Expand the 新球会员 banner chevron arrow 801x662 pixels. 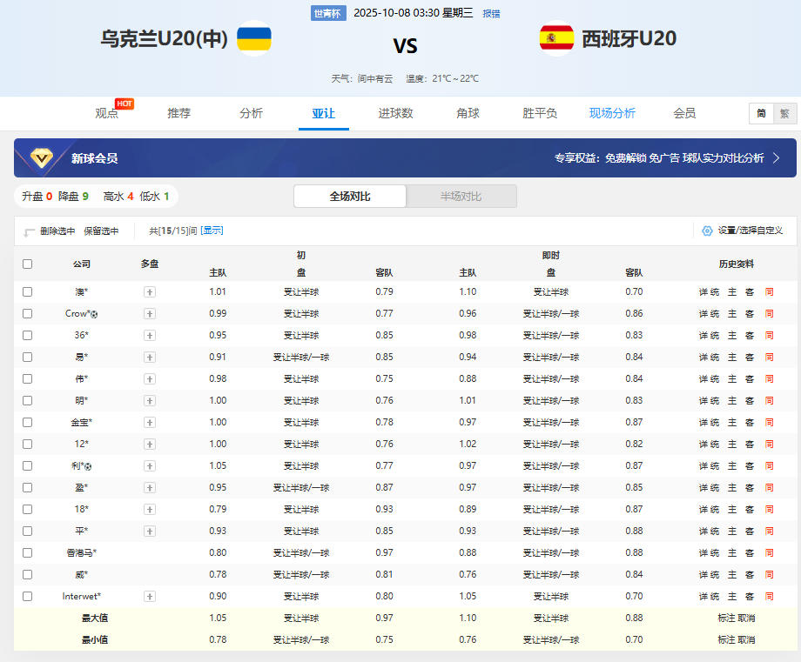click(x=777, y=157)
